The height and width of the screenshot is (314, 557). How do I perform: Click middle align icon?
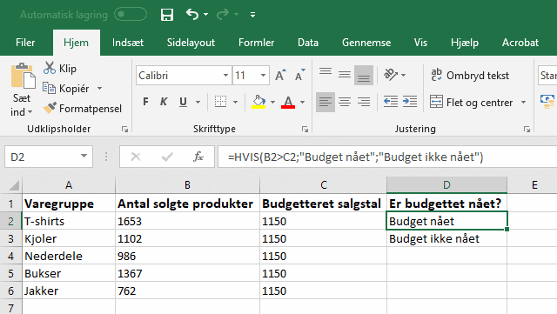(x=345, y=75)
